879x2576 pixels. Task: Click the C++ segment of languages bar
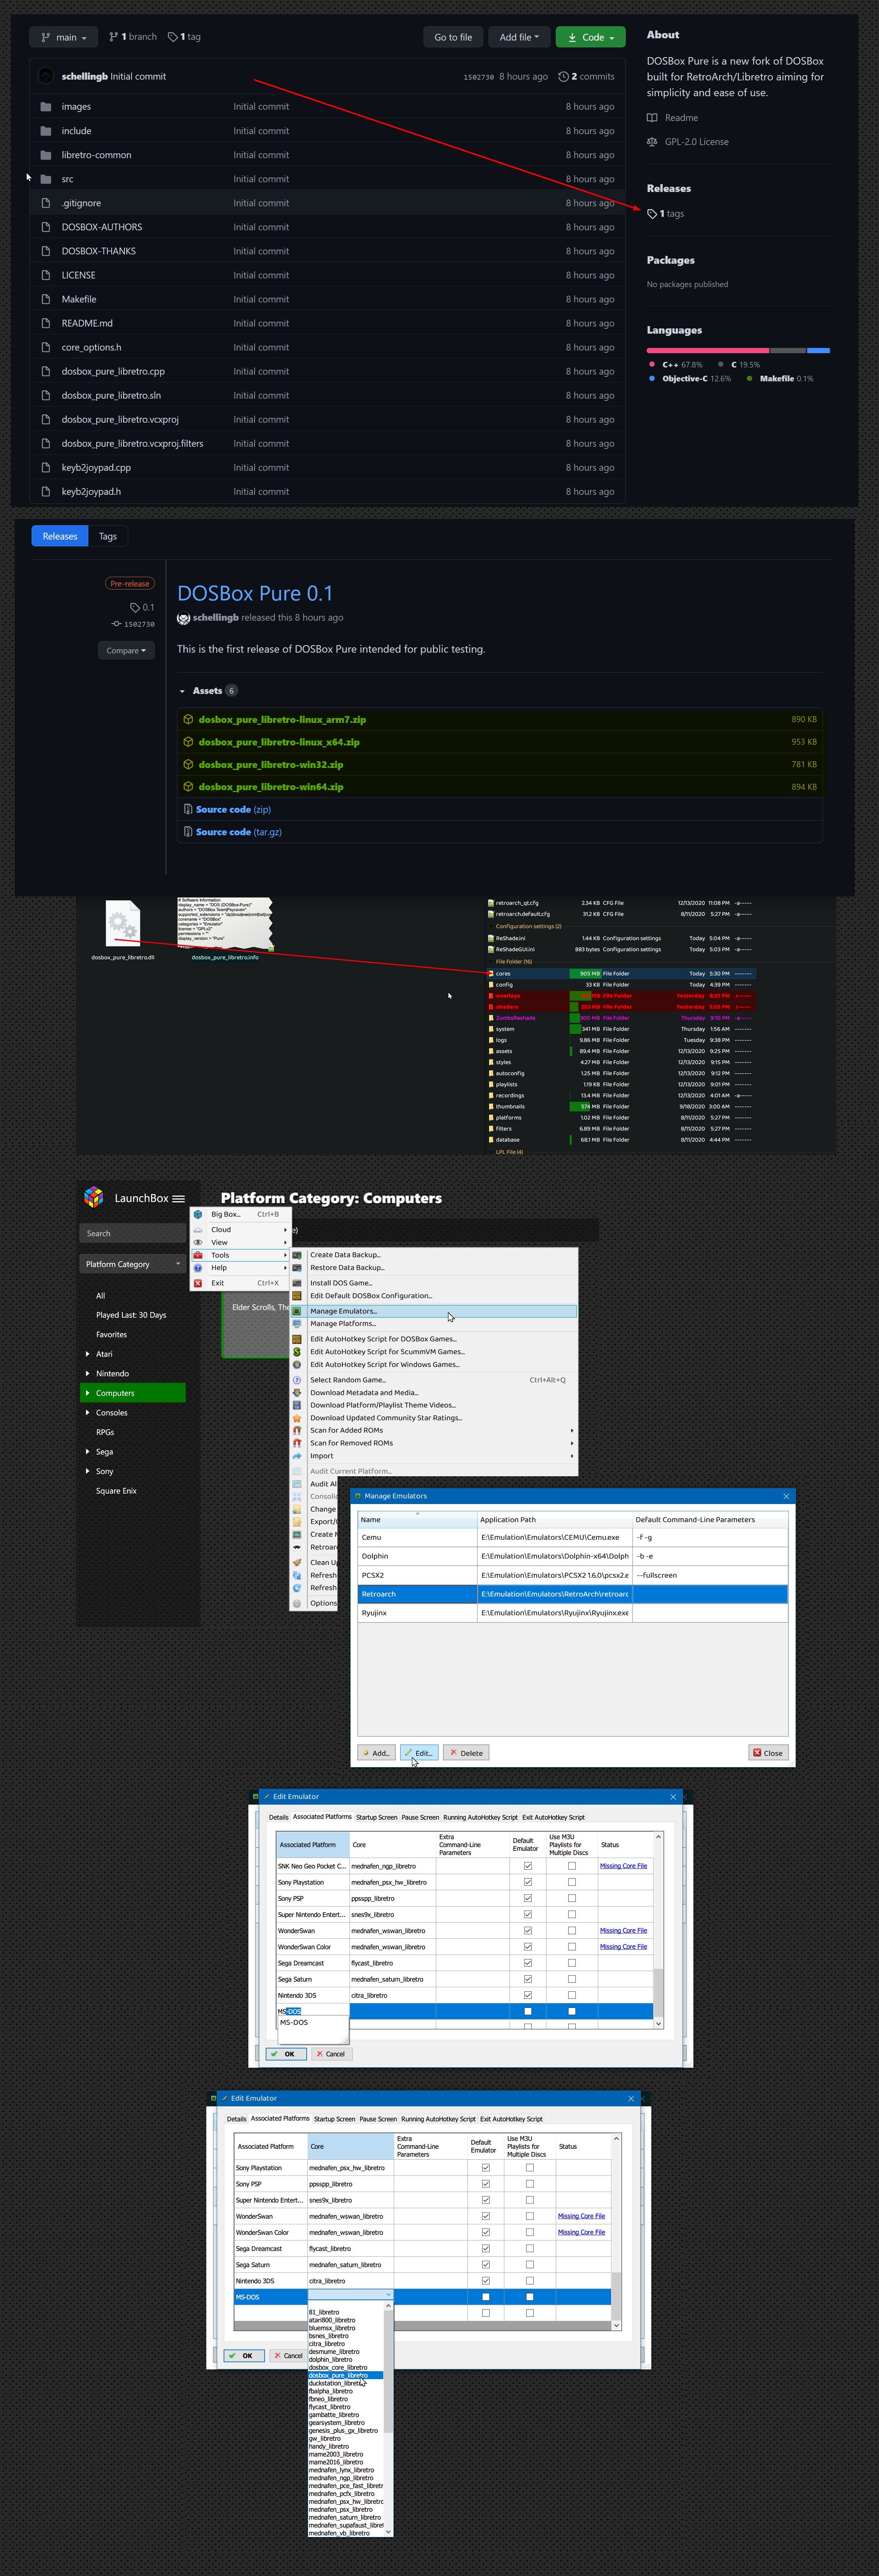point(708,351)
